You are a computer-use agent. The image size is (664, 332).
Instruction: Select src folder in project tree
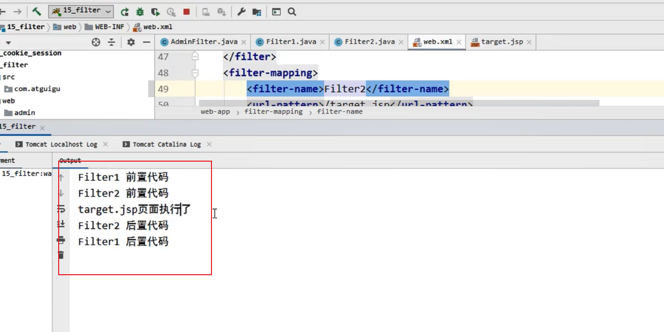click(8, 77)
